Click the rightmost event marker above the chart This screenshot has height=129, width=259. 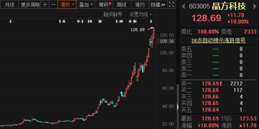point(151,22)
